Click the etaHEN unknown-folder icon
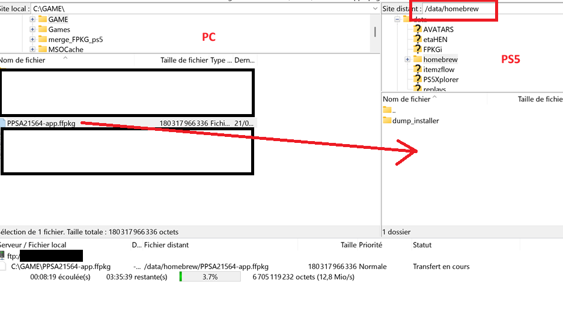563x317 pixels. pyautogui.click(x=417, y=39)
